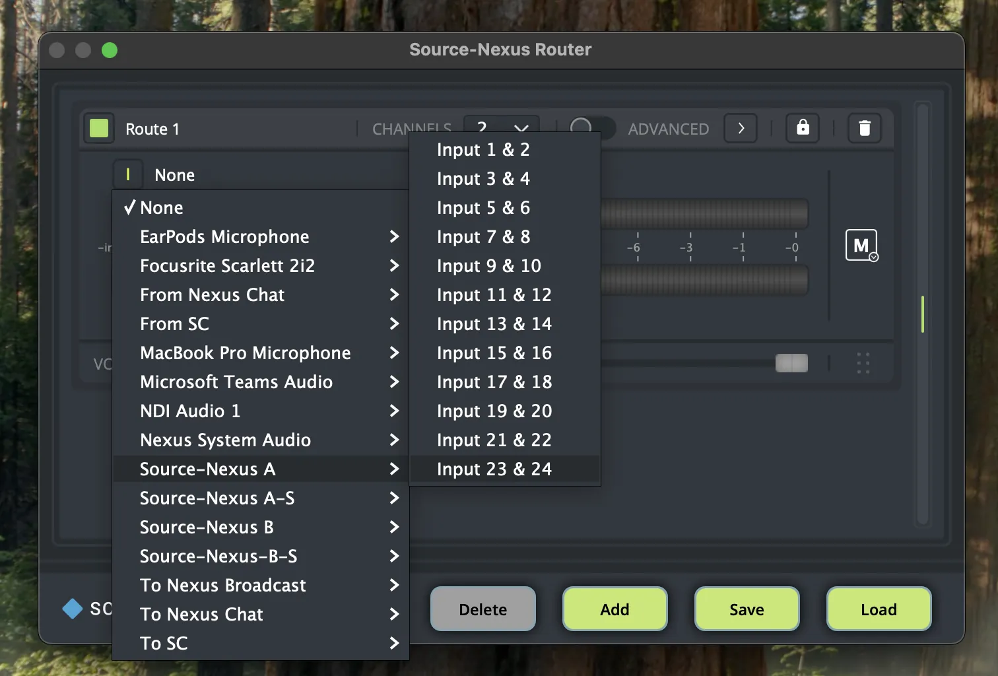Click the Delete button
The width and height of the screenshot is (998, 676).
(x=483, y=609)
